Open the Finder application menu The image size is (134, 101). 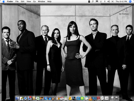(x=10, y=1)
